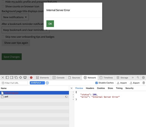Toggle Hide my public profile checkbox

(x=3, y=2)
